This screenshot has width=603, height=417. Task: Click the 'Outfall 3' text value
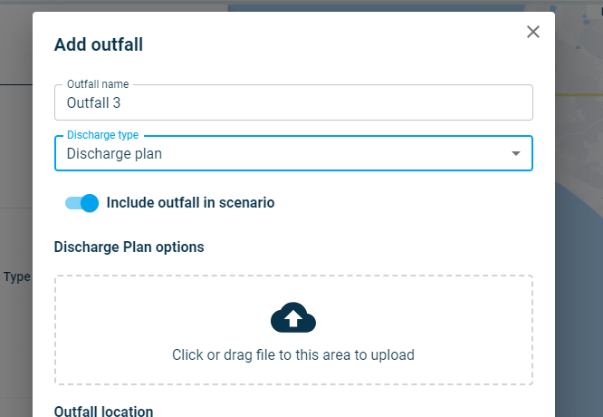(x=94, y=103)
